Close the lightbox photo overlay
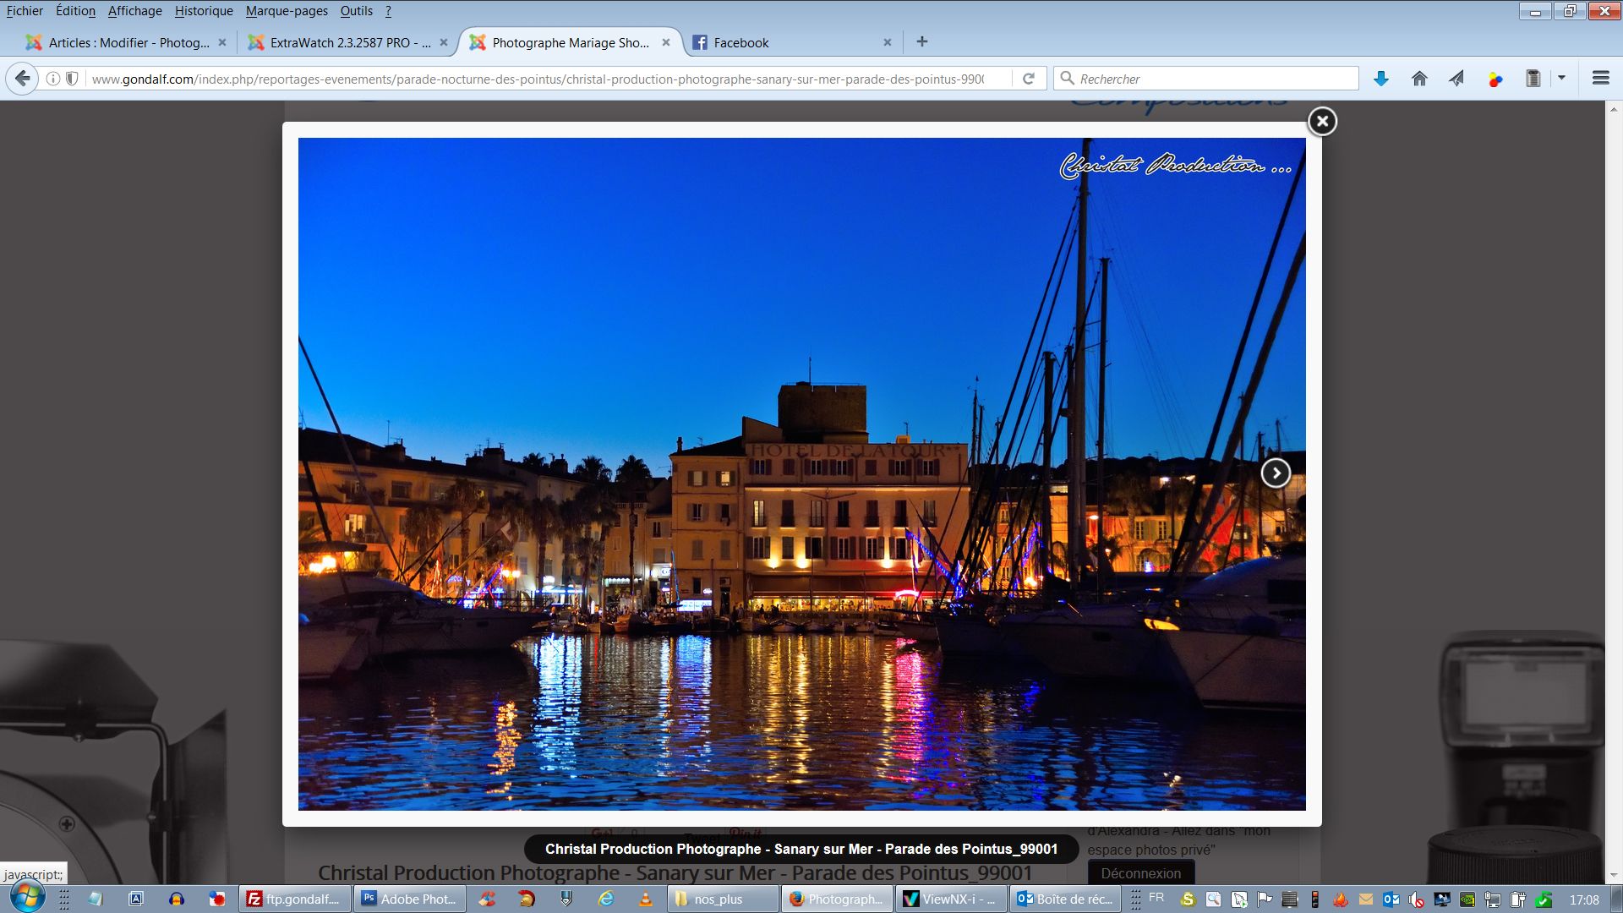This screenshot has width=1623, height=913. tap(1322, 122)
